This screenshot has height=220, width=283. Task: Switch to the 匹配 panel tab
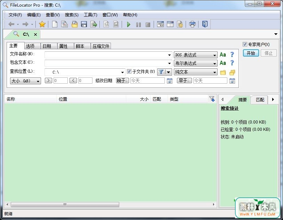click(260, 100)
